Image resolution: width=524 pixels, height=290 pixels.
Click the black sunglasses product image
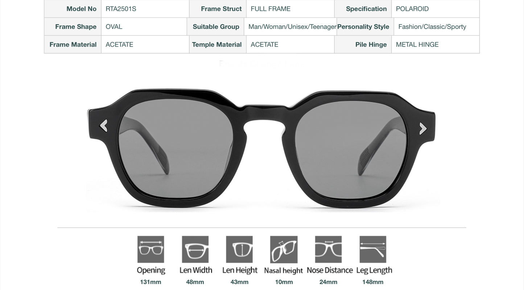(261, 149)
